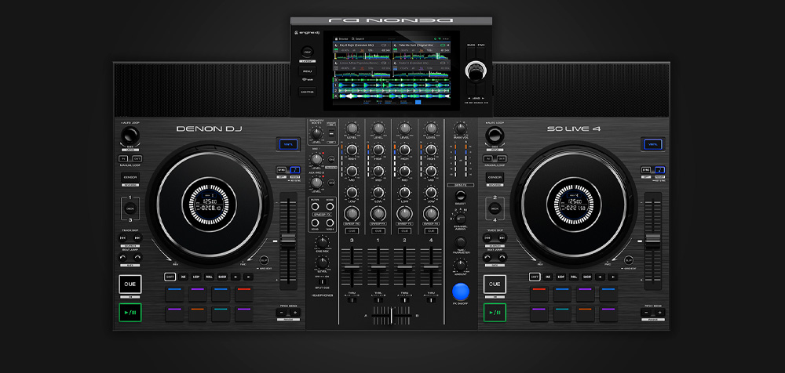Set manual loop OUT on right deck

[x=502, y=158]
